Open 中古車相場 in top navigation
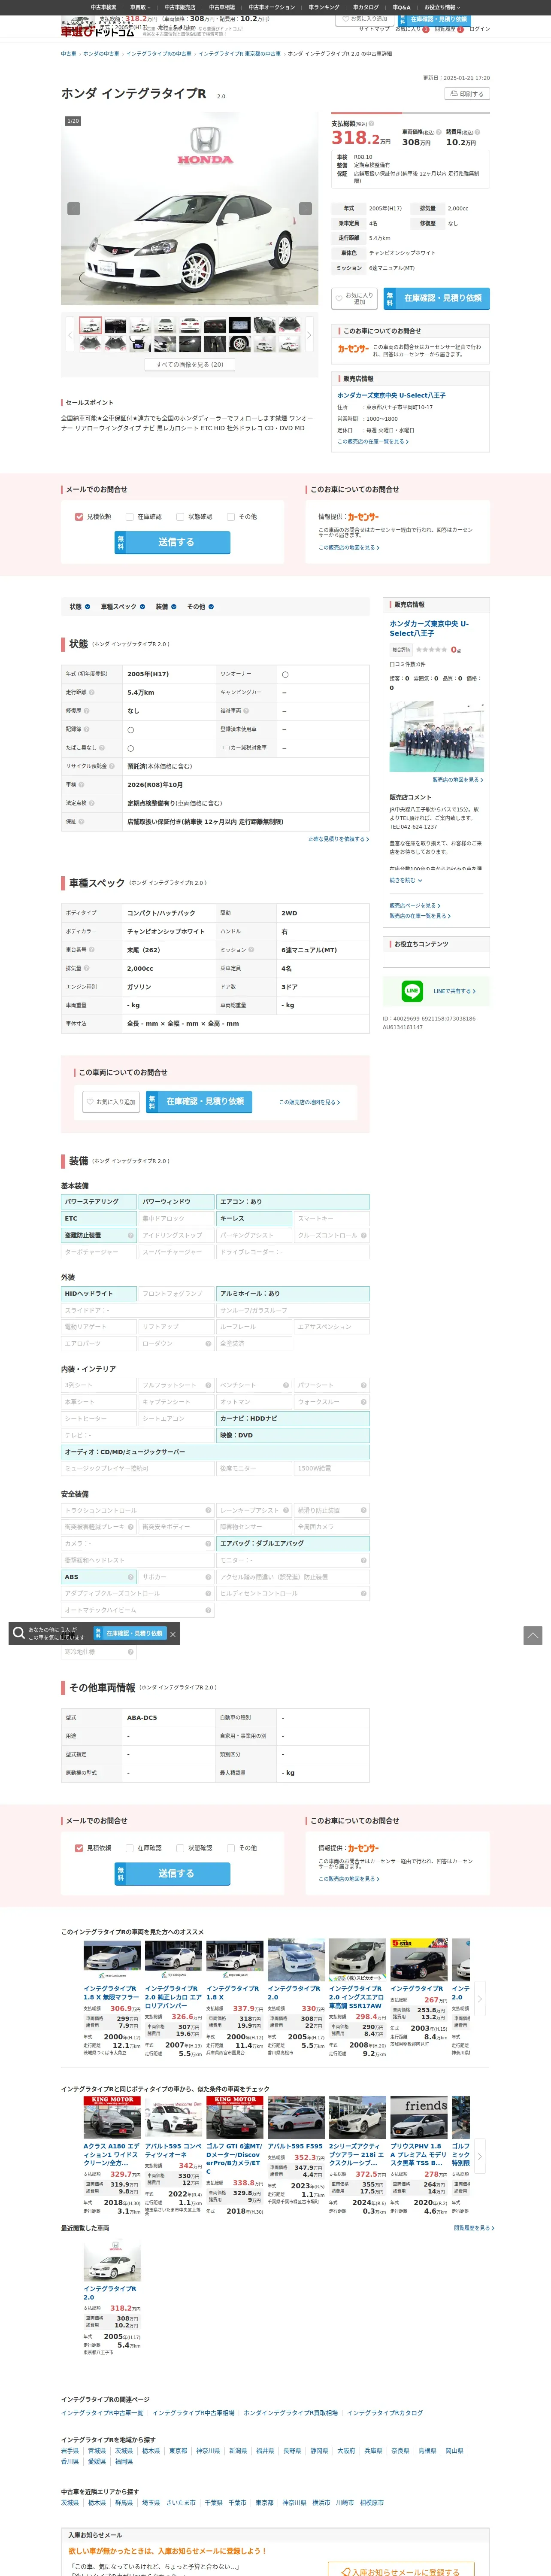Image resolution: width=551 pixels, height=2576 pixels. click(x=222, y=7)
